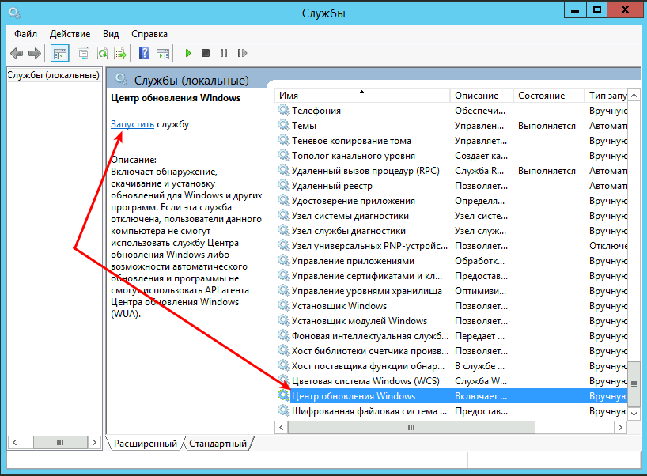Select Управление уровнями хранилища service
The width and height of the screenshot is (647, 476).
tap(452, 291)
